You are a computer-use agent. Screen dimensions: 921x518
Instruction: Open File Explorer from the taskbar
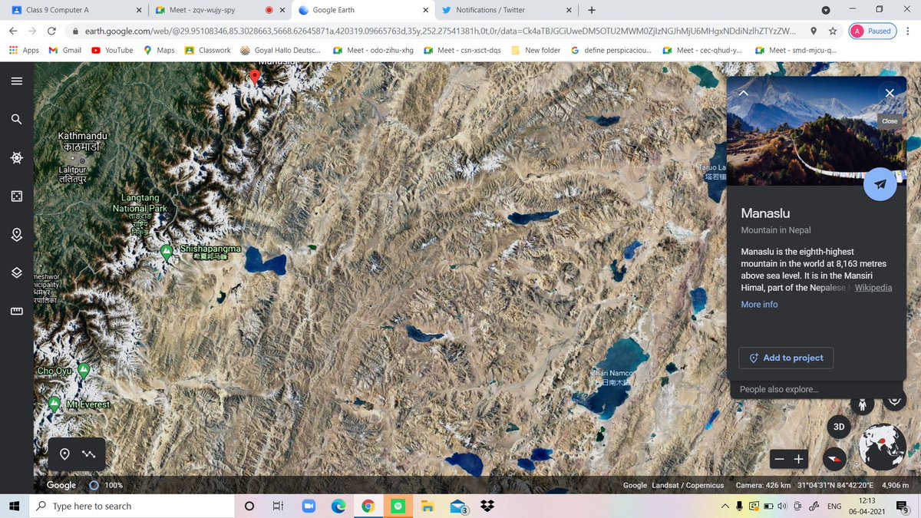[x=427, y=506]
